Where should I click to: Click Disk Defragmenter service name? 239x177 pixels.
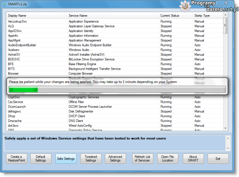[81, 111]
